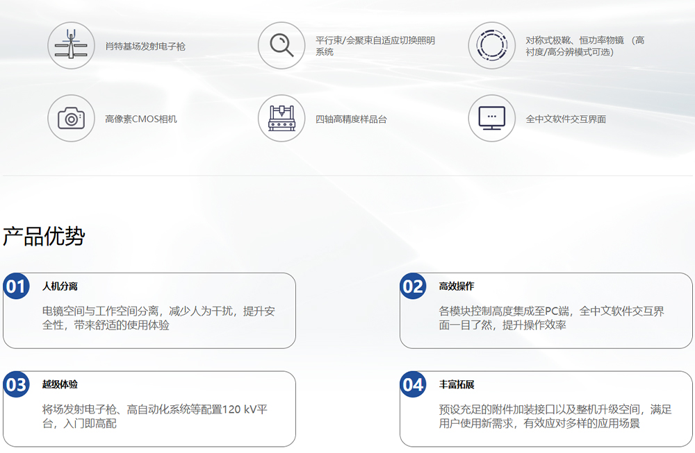Click the 全中文软件交互界面 text
The height and width of the screenshot is (453, 695).
(x=566, y=119)
